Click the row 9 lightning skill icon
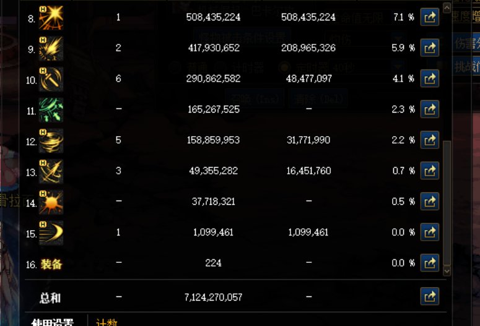Screen dimensions: 480x326 (51, 48)
